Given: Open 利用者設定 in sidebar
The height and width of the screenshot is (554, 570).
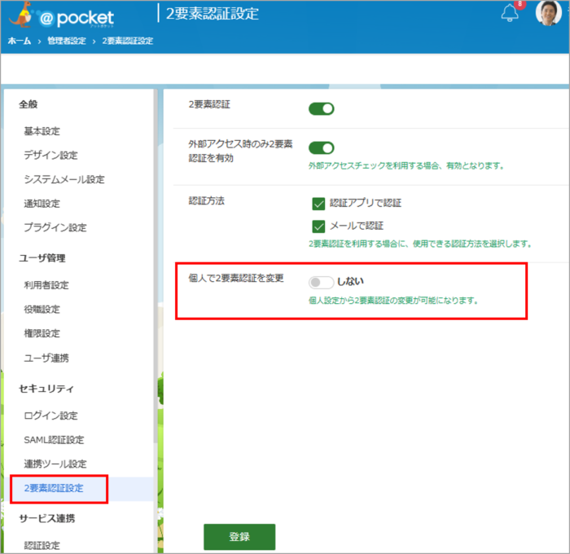Looking at the screenshot, I should (46, 285).
